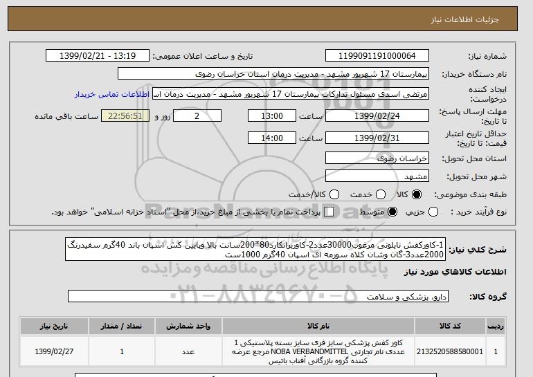Click the remaining days field showing 2

point(197,116)
